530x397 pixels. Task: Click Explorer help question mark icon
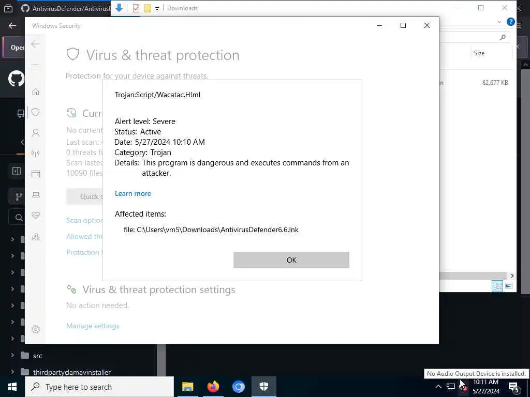(511, 22)
